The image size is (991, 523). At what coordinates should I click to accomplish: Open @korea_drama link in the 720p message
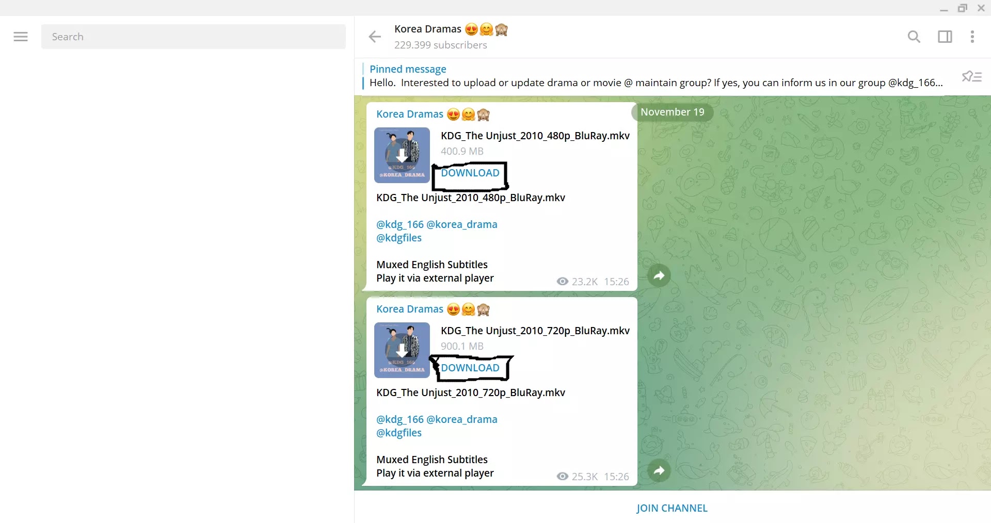[x=462, y=419]
